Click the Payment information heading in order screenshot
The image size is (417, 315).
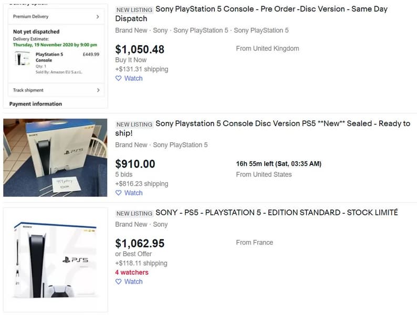[x=36, y=104]
